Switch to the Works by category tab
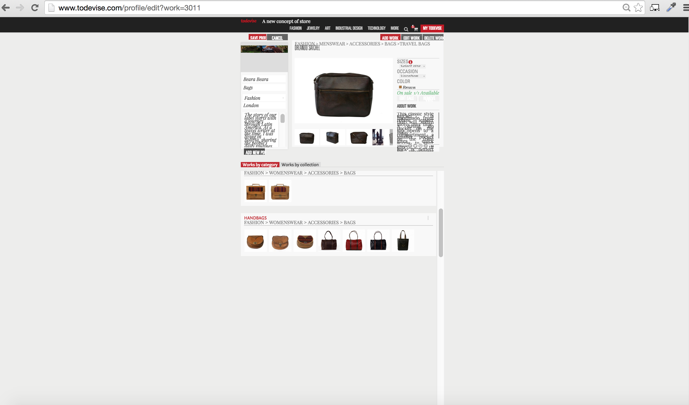 [260, 165]
